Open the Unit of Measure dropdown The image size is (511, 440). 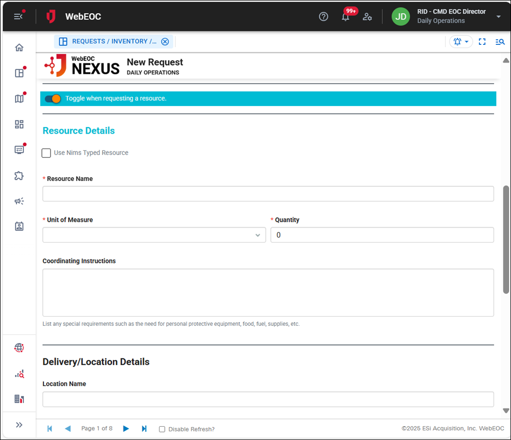click(x=154, y=235)
